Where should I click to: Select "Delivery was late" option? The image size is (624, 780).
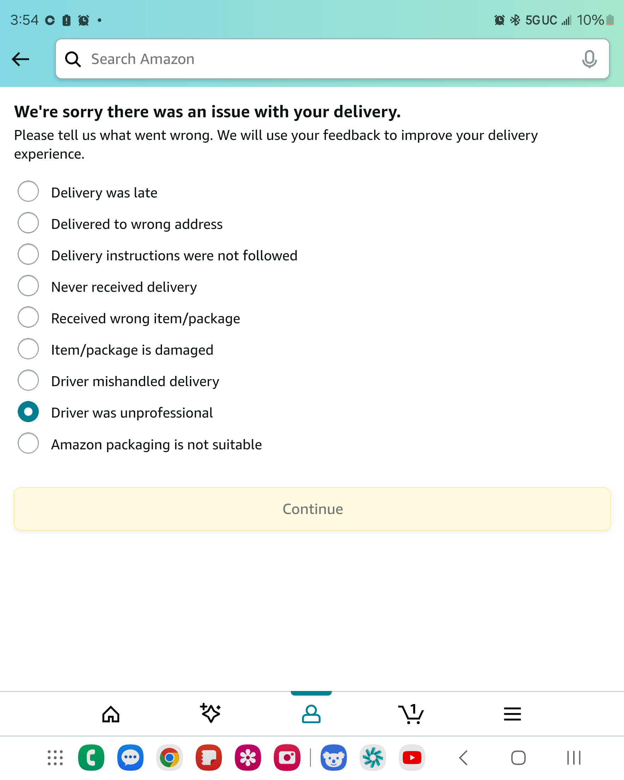pyautogui.click(x=28, y=191)
